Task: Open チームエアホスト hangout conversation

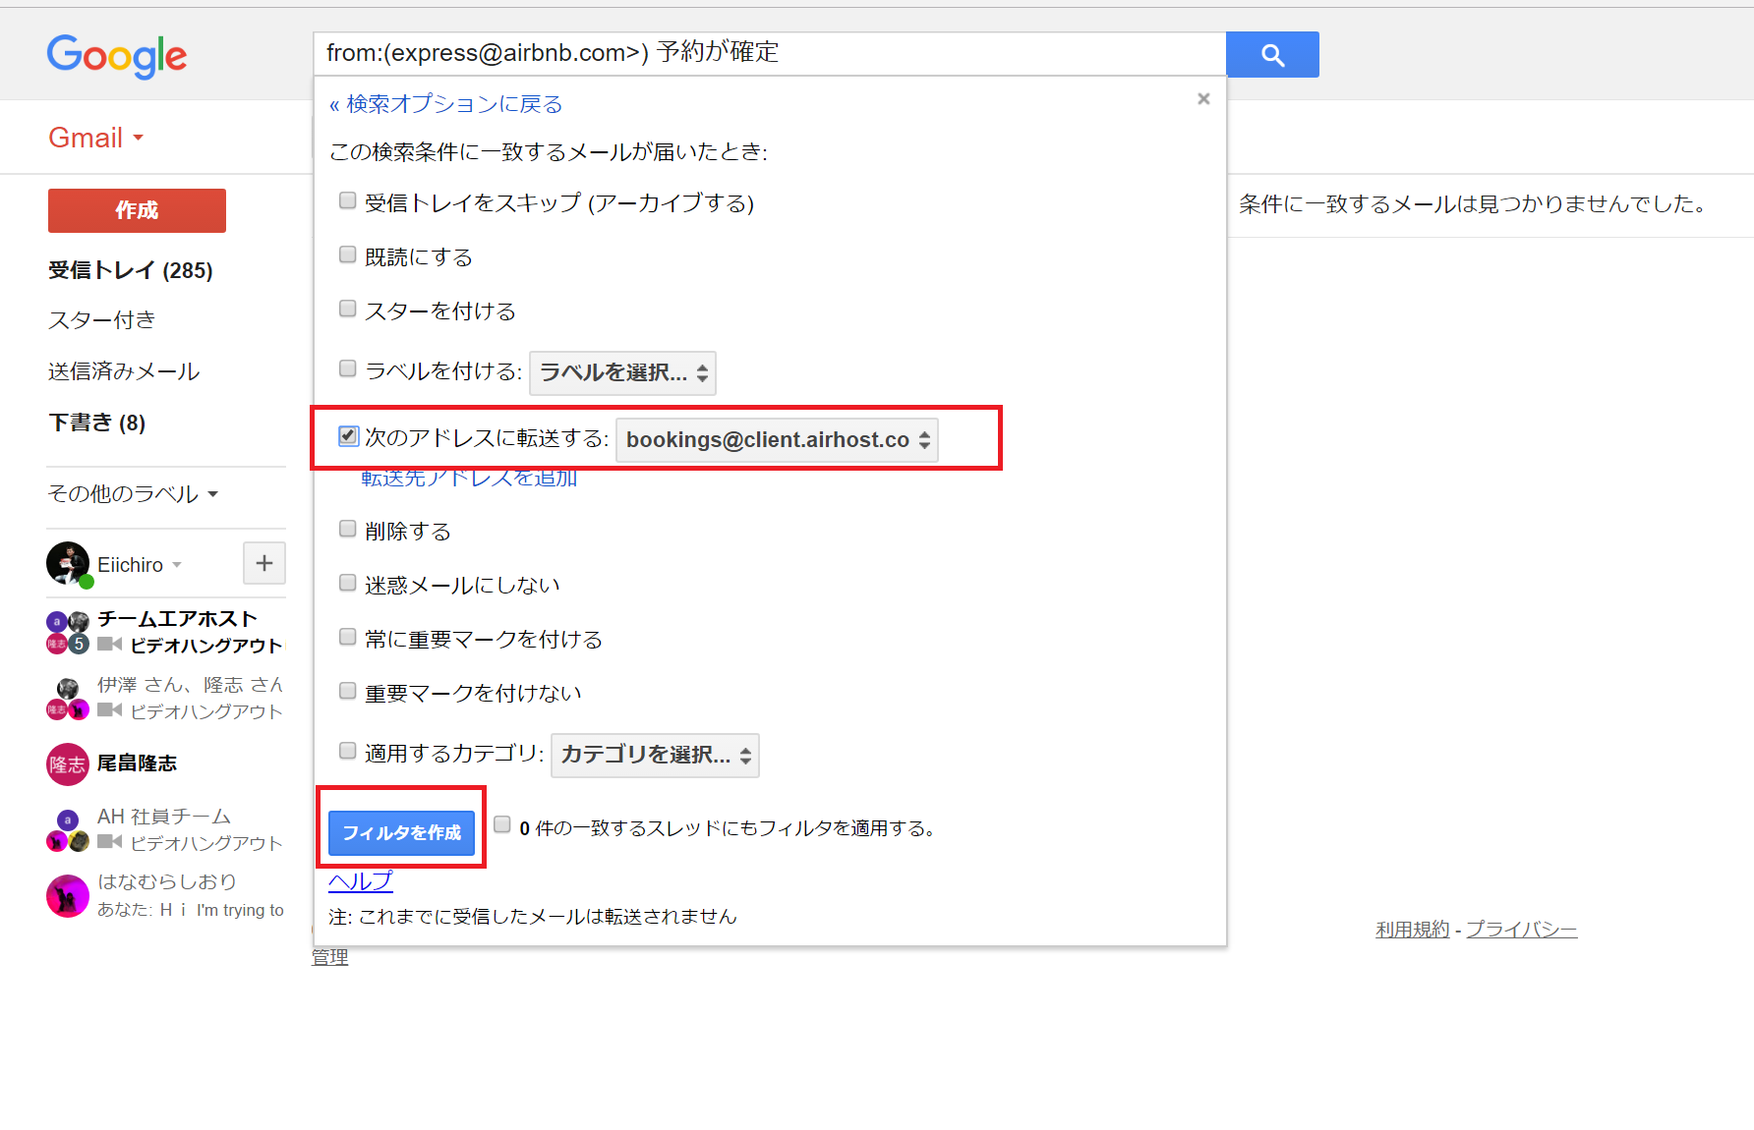Action: pos(178,619)
